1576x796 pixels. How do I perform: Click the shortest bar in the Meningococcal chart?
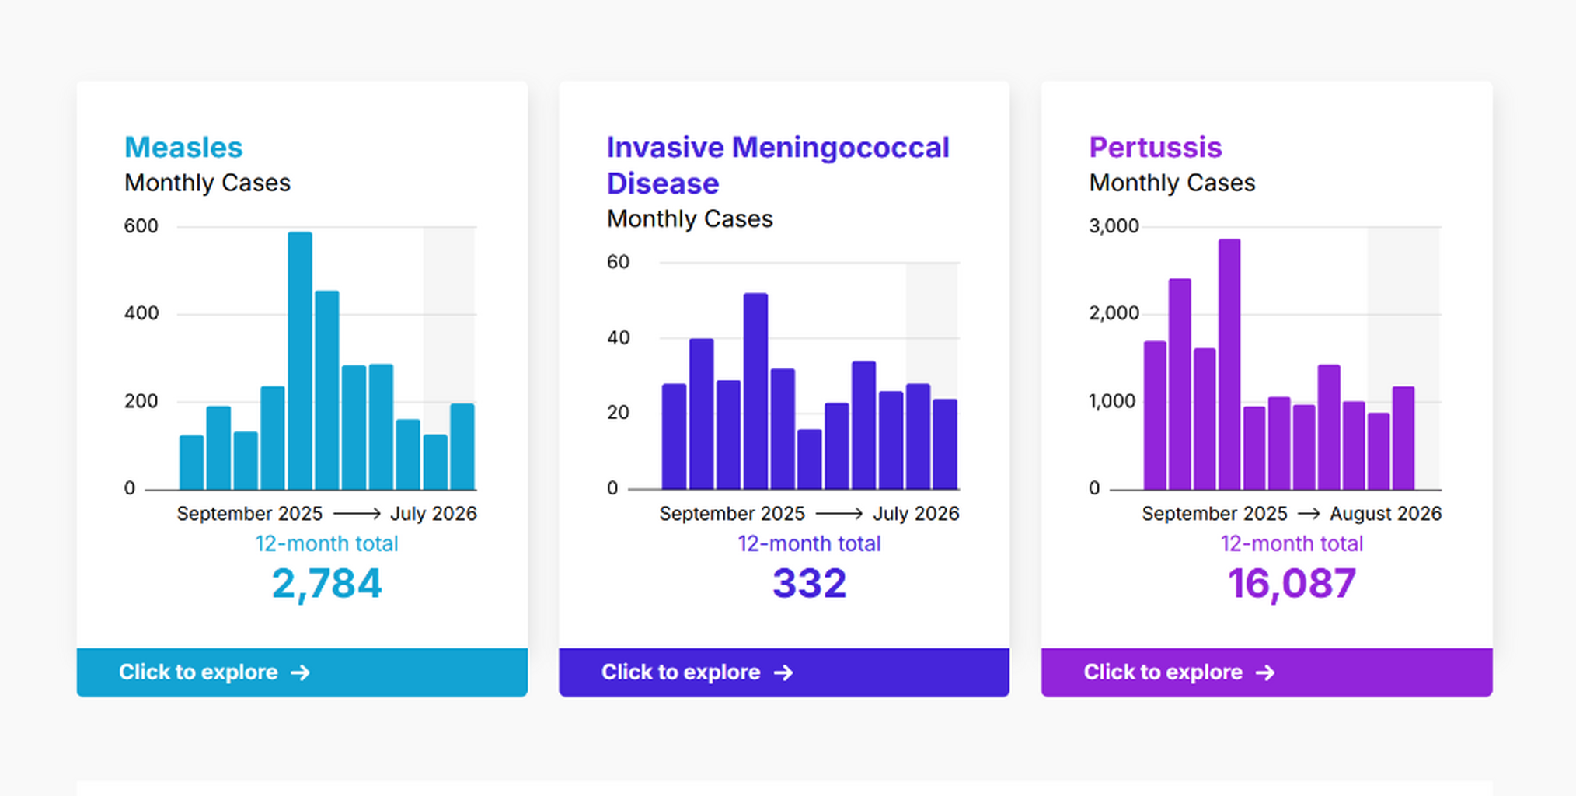tap(809, 459)
